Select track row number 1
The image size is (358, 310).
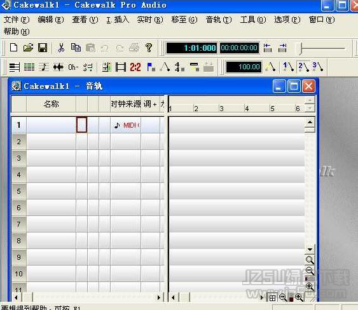point(18,125)
